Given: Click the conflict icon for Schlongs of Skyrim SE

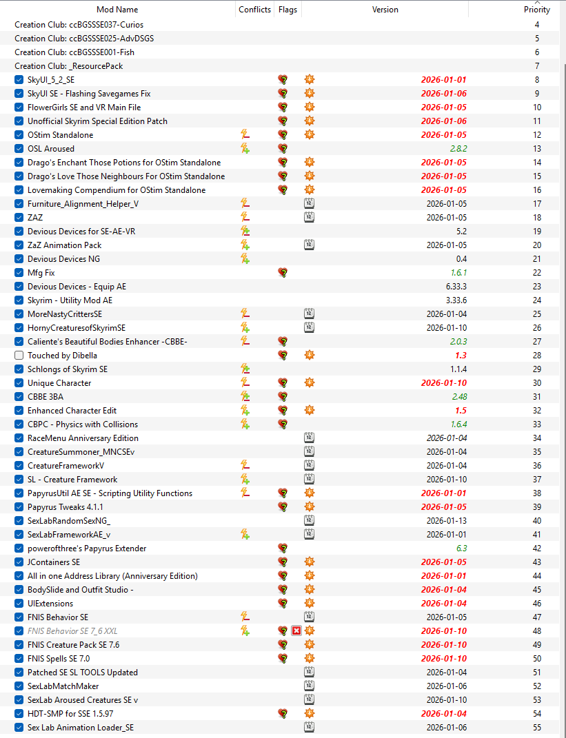Looking at the screenshot, I should tap(245, 369).
